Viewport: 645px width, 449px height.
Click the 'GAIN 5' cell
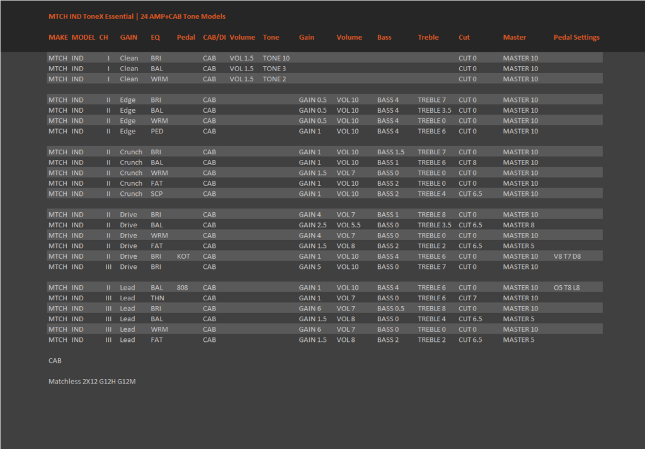[310, 267]
